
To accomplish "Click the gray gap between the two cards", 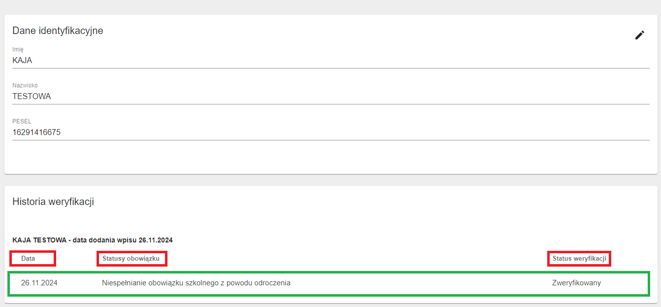I will pos(330,180).
